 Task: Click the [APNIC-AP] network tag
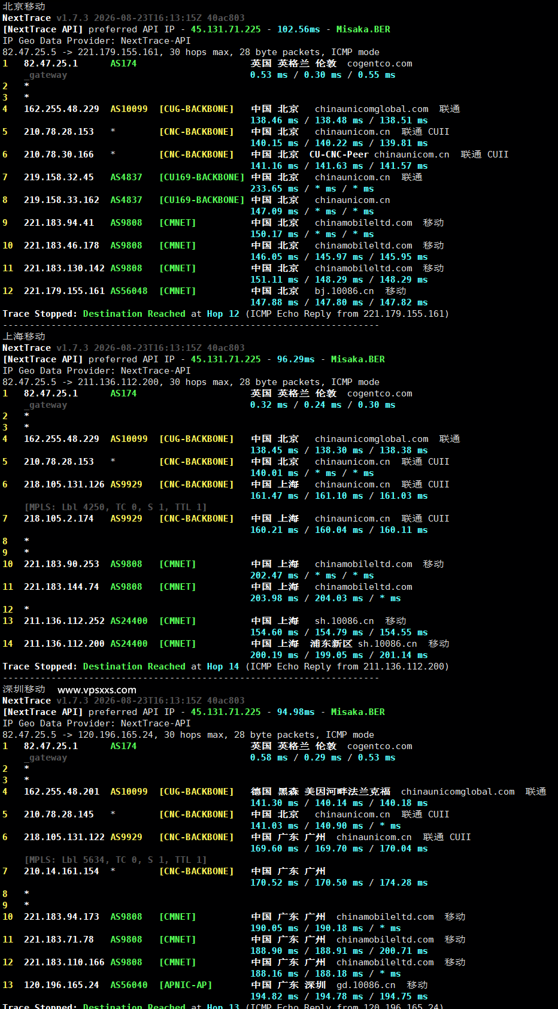pyautogui.click(x=186, y=985)
